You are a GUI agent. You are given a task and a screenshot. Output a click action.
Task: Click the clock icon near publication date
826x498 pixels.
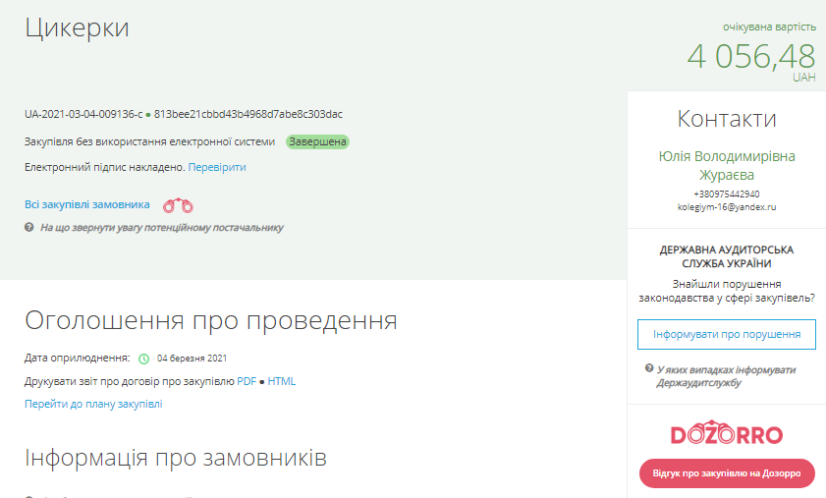(x=143, y=359)
